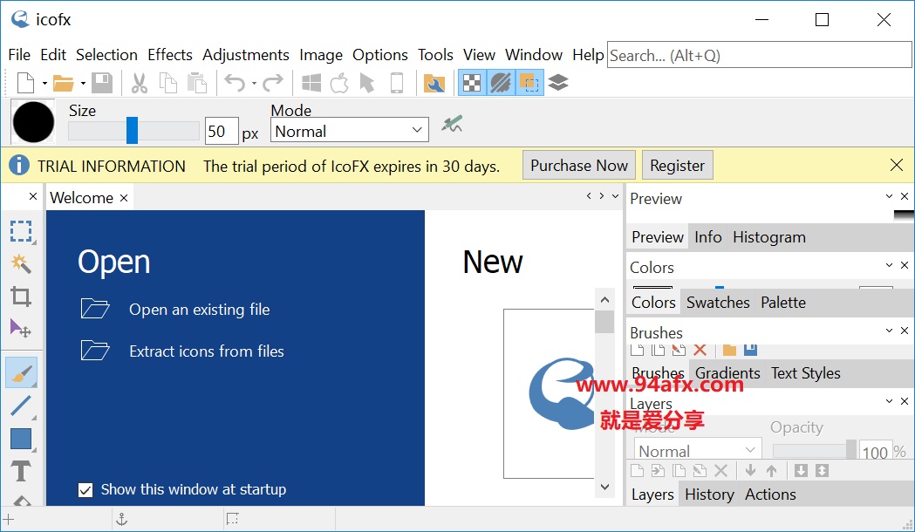Undo the last action via the toolbar arrow
This screenshot has width=915, height=532.
236,83
